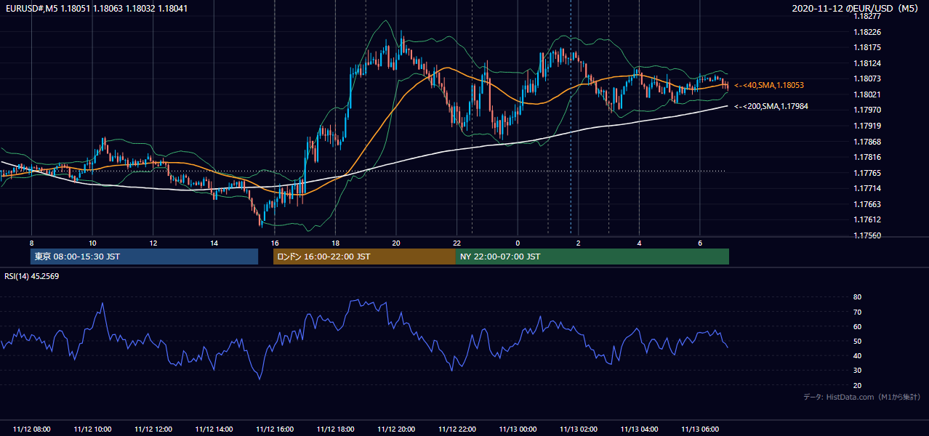This screenshot has height=436, width=929.
Task: Click bottom time label 11/13 00:00
Action: [x=518, y=429]
